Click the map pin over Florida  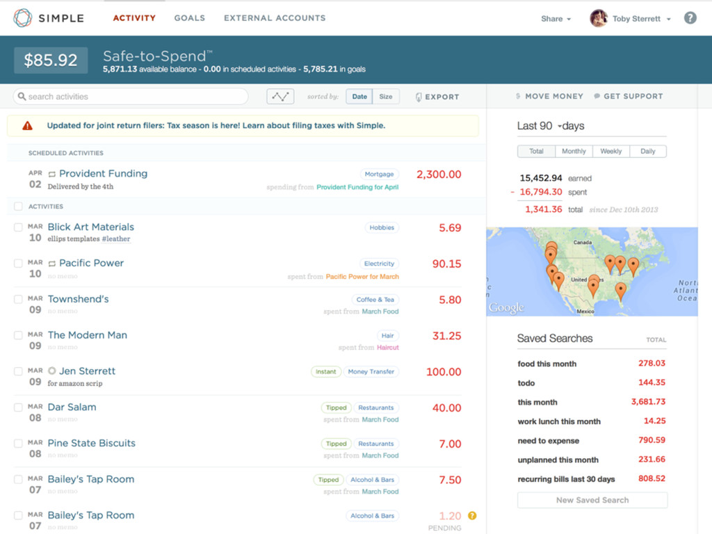[621, 291]
